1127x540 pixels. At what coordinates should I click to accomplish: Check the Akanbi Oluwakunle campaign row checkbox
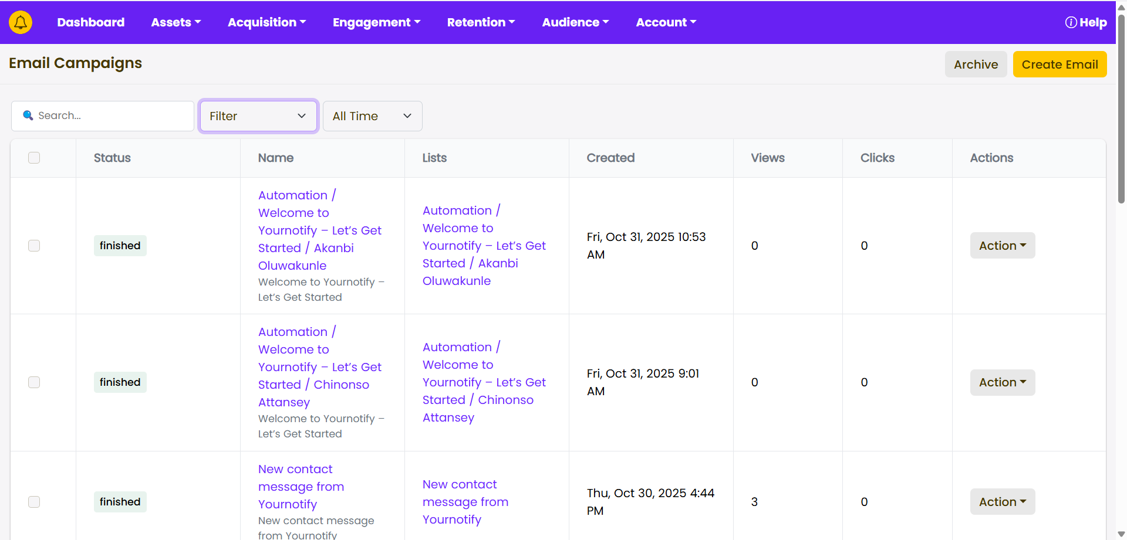tap(34, 246)
